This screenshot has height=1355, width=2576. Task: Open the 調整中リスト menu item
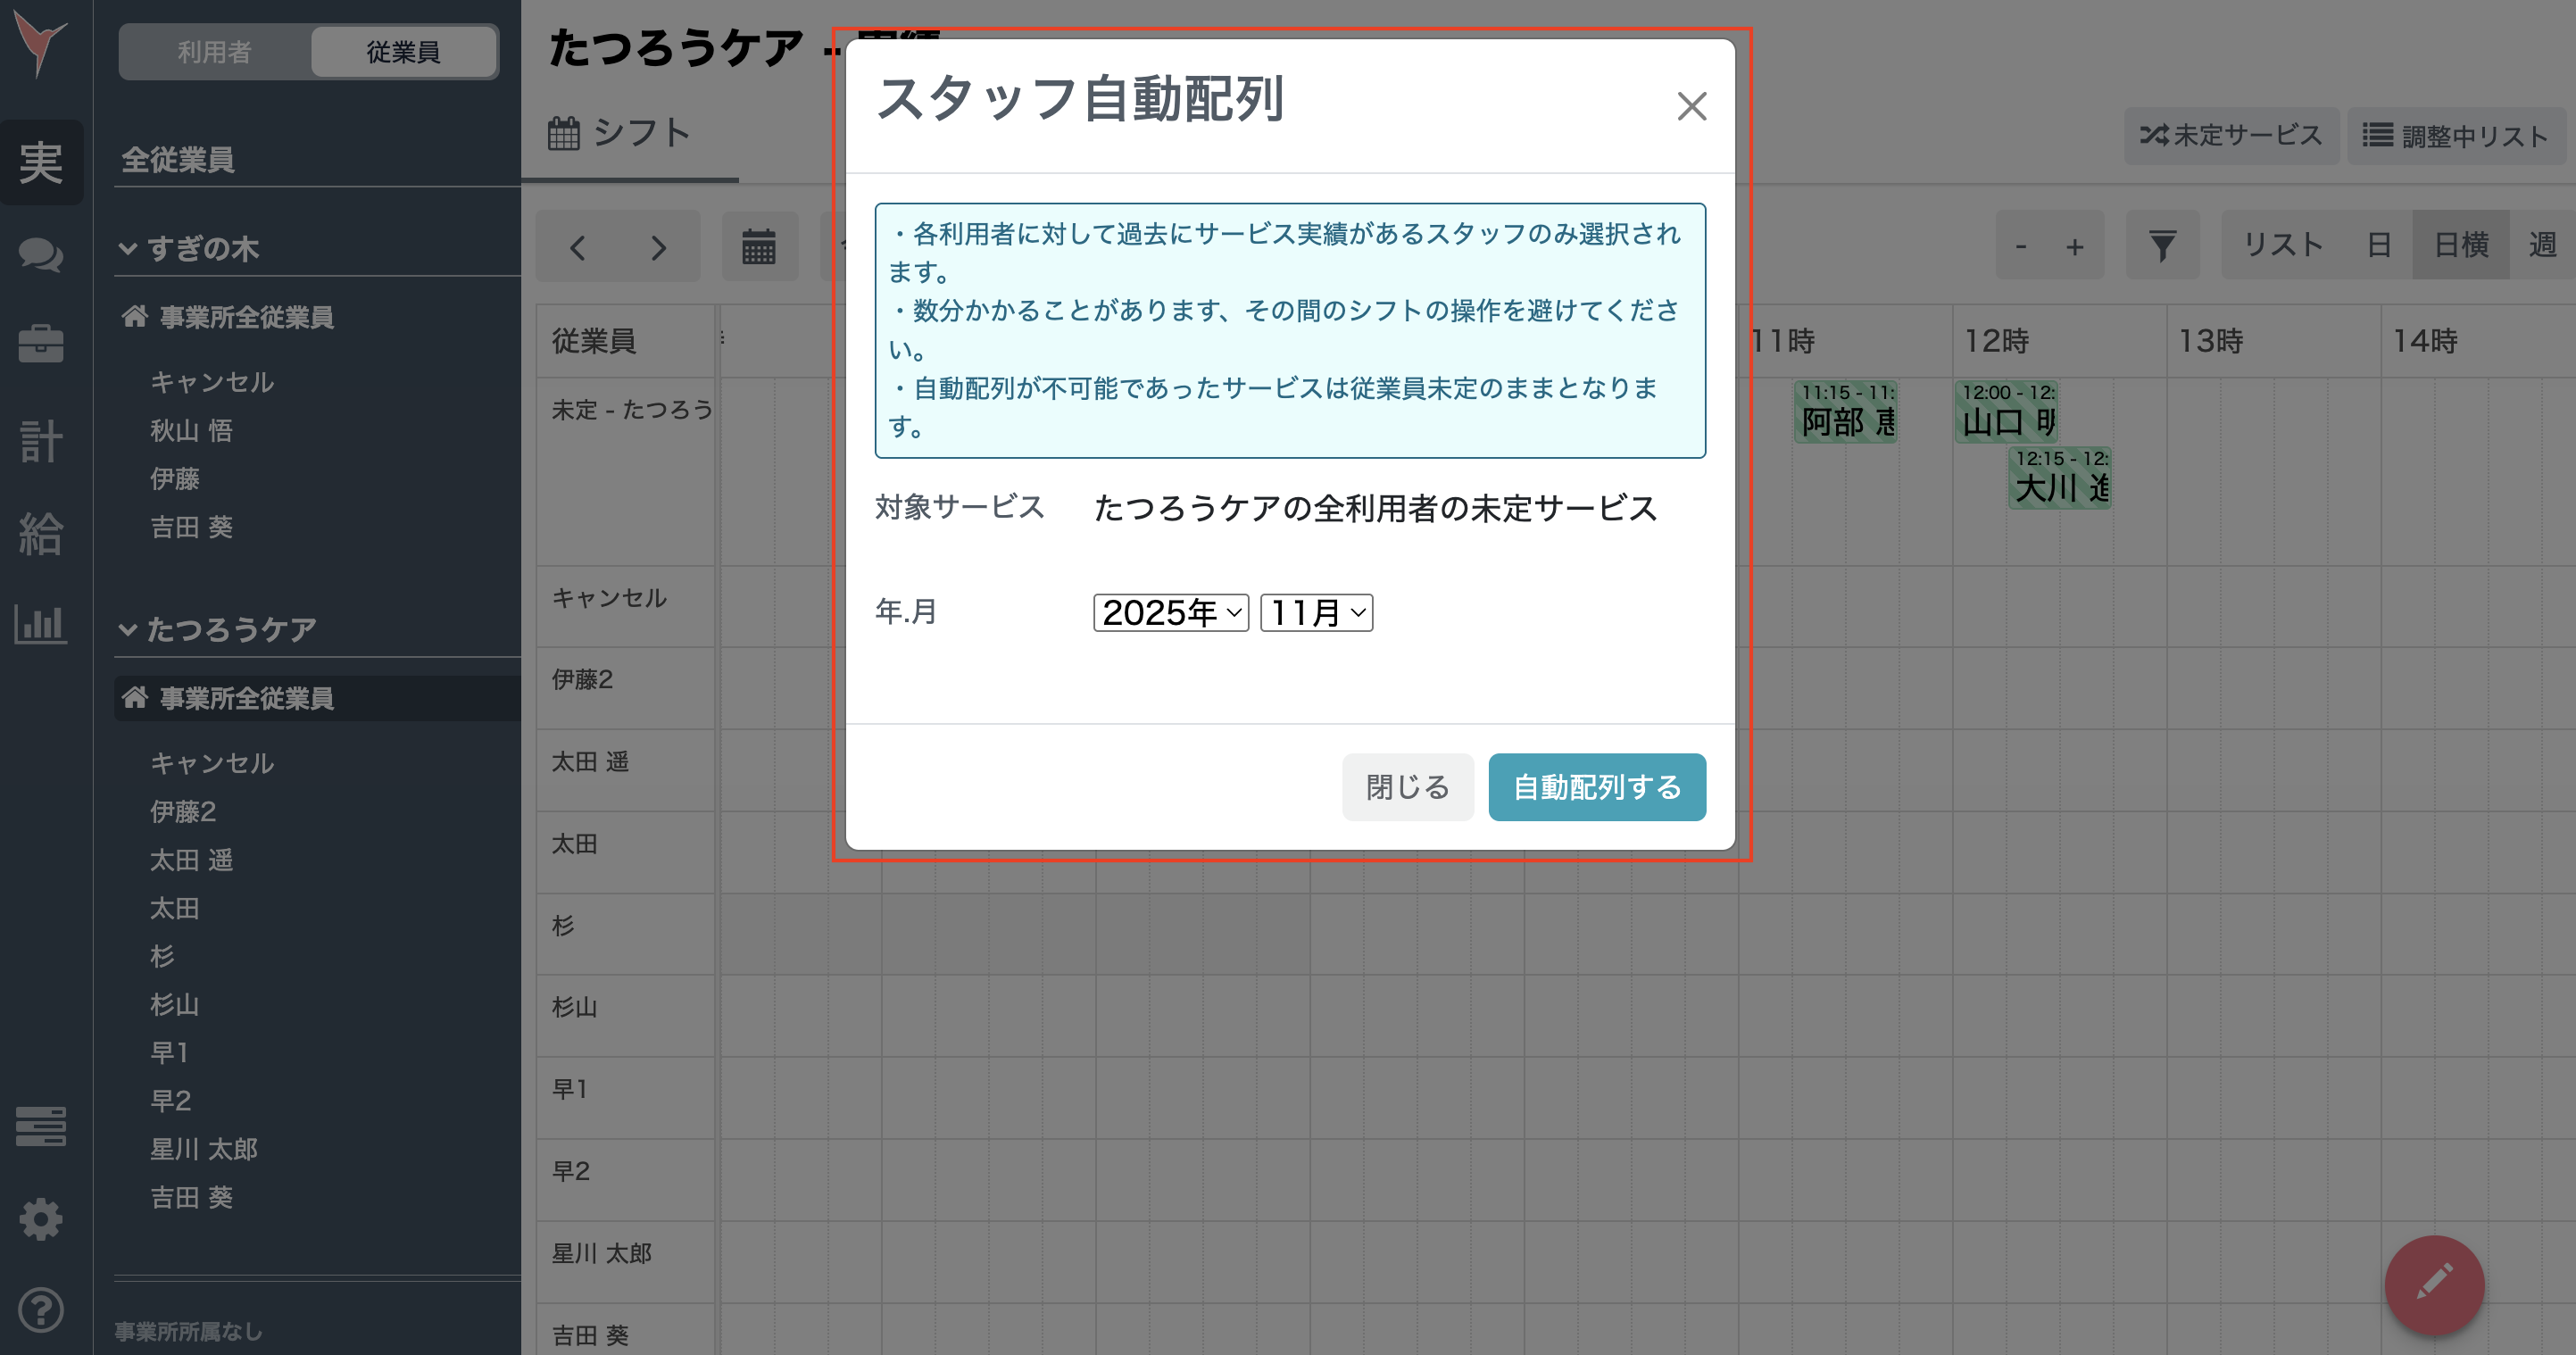click(x=2457, y=135)
